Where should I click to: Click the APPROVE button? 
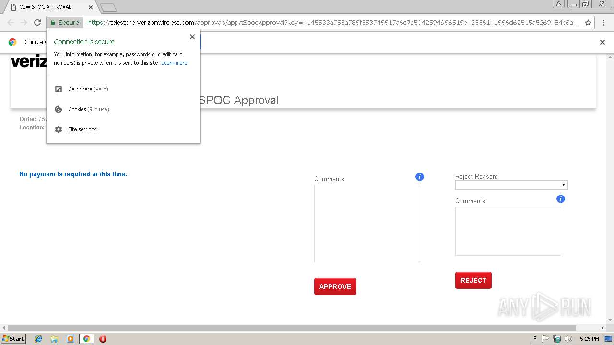pyautogui.click(x=335, y=287)
